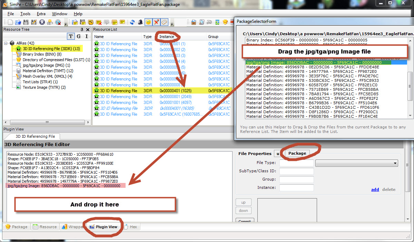Collapse the AllRes tree node
Image resolution: width=414 pixels, height=242 pixels.
tap(6, 43)
